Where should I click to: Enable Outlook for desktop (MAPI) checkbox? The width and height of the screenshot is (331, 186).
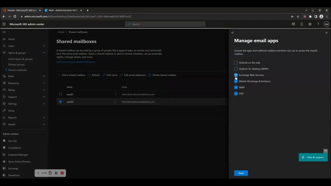tap(236, 69)
